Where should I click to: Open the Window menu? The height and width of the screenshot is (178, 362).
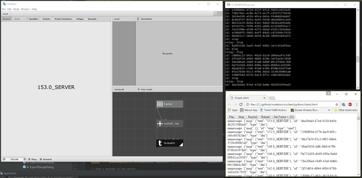(x=25, y=9)
